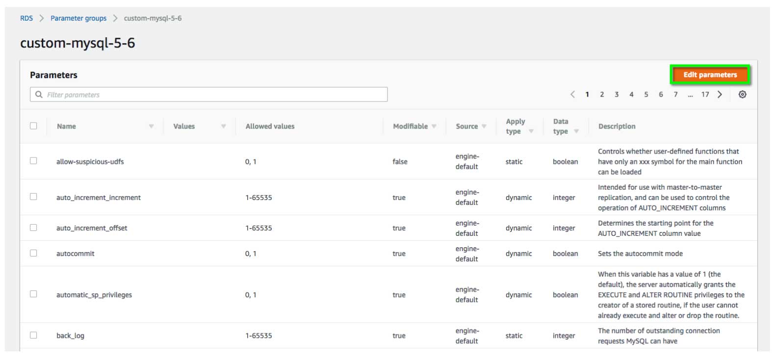Viewport: 772px width, 356px height.
Task: Sort by Modifiable column arrow
Action: 434,127
